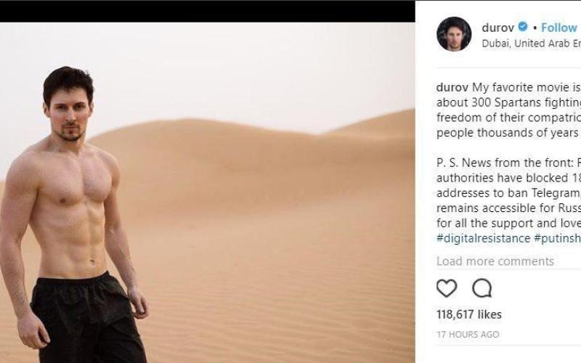
Task: Open the round profile avatar thumbnail
Action: tap(454, 34)
